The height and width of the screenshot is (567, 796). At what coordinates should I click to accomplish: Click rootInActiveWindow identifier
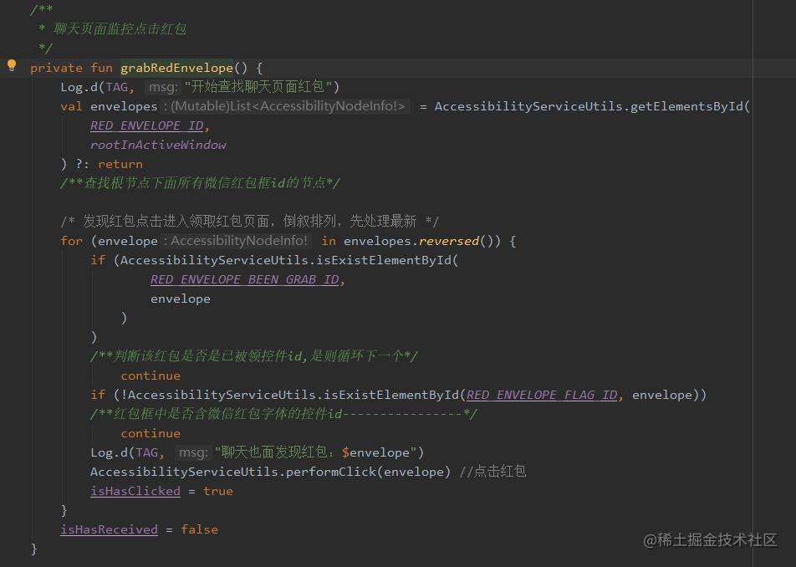158,146
